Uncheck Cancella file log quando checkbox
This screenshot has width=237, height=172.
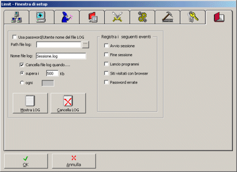22,65
